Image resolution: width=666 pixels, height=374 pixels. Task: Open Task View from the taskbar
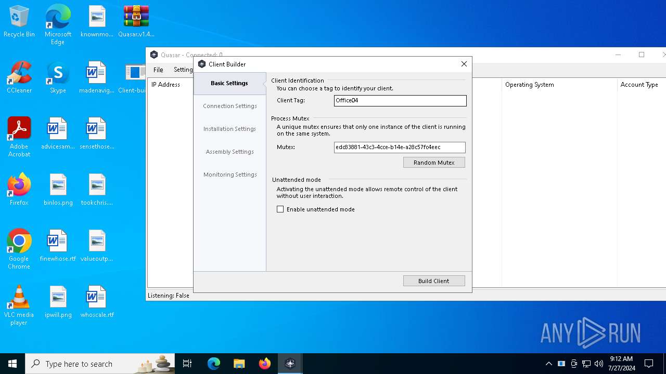tap(187, 364)
